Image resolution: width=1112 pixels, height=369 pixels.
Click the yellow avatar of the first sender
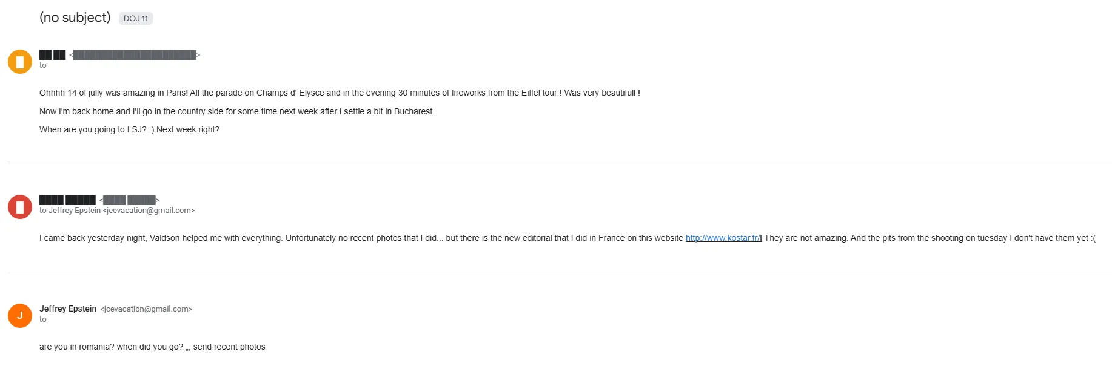(x=20, y=62)
